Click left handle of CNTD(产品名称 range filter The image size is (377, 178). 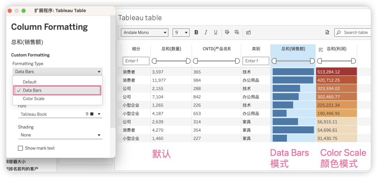tap(196, 61)
